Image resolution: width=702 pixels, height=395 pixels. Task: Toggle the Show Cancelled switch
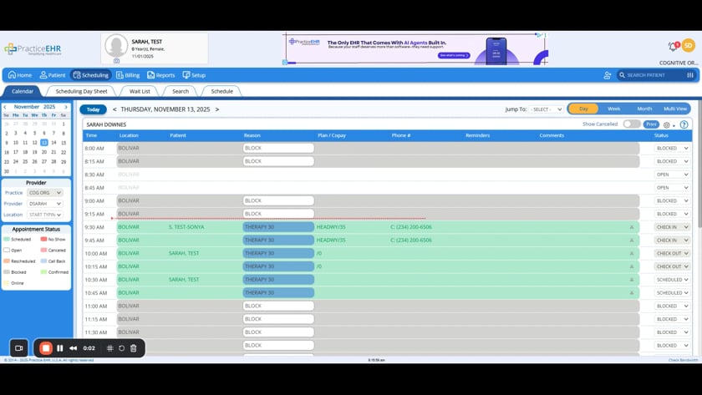[631, 124]
